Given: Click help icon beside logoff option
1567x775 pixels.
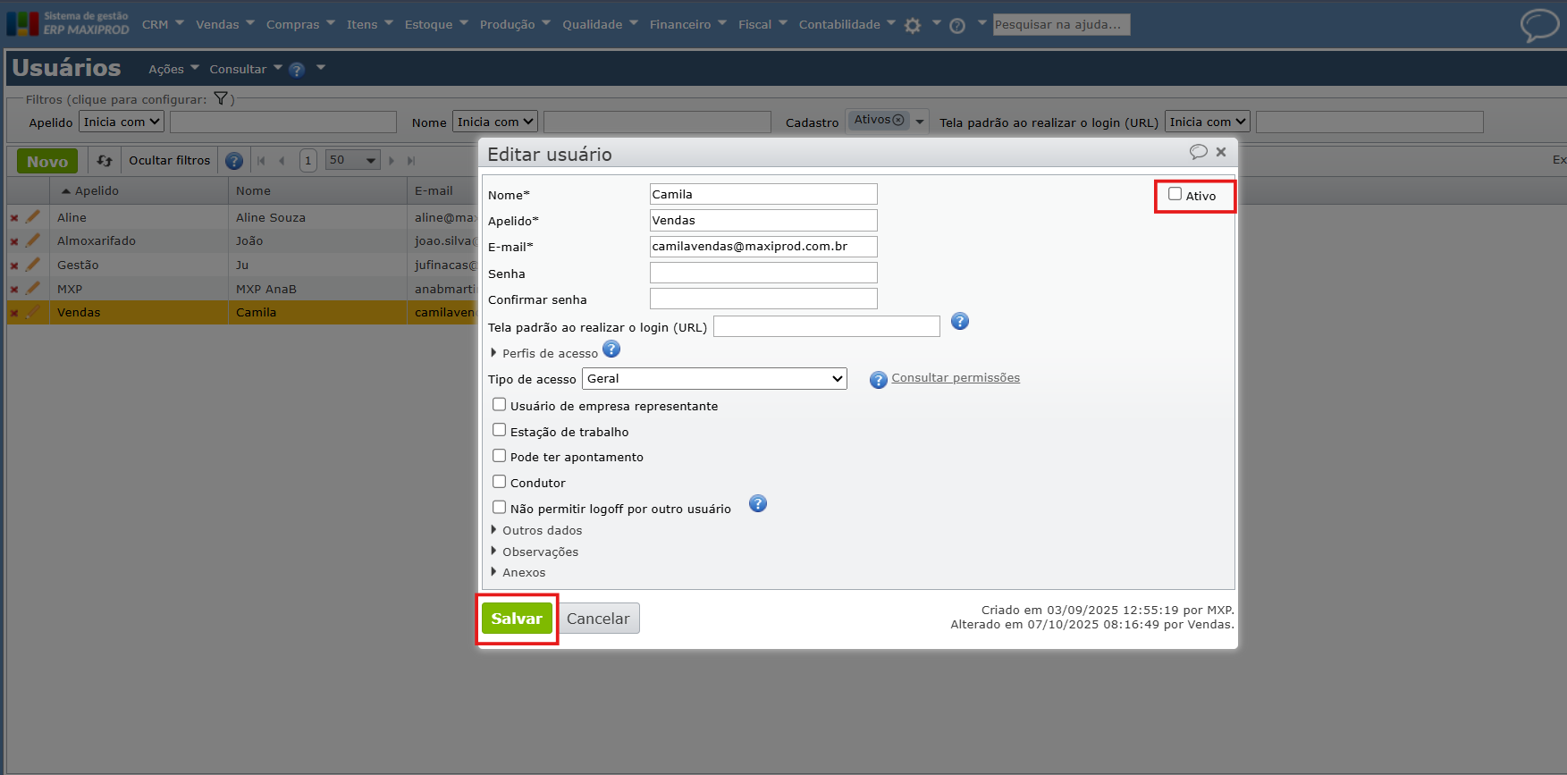Looking at the screenshot, I should coord(758,504).
